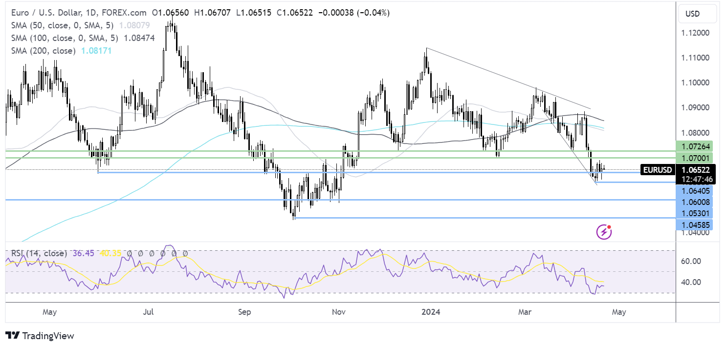727x345 pixels.
Task: Click the high price H1.06707
Action: tap(212, 13)
